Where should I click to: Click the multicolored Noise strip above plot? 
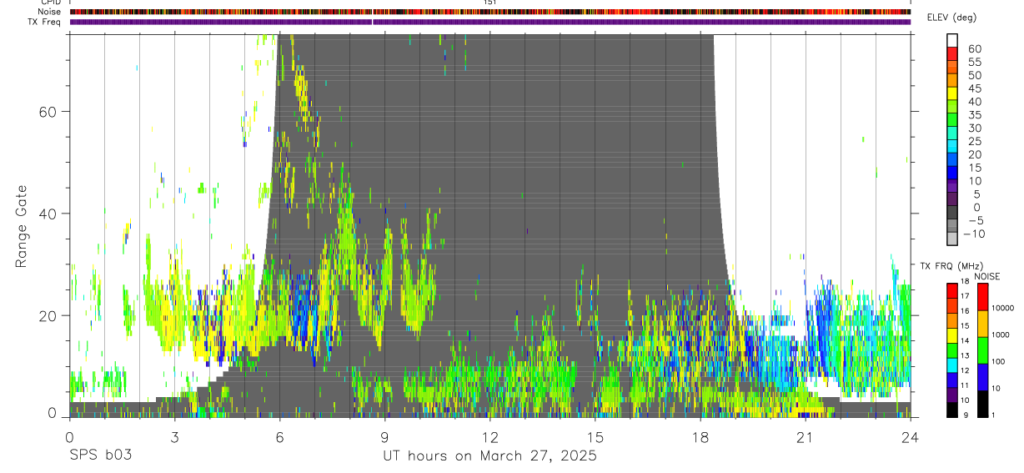pos(490,12)
